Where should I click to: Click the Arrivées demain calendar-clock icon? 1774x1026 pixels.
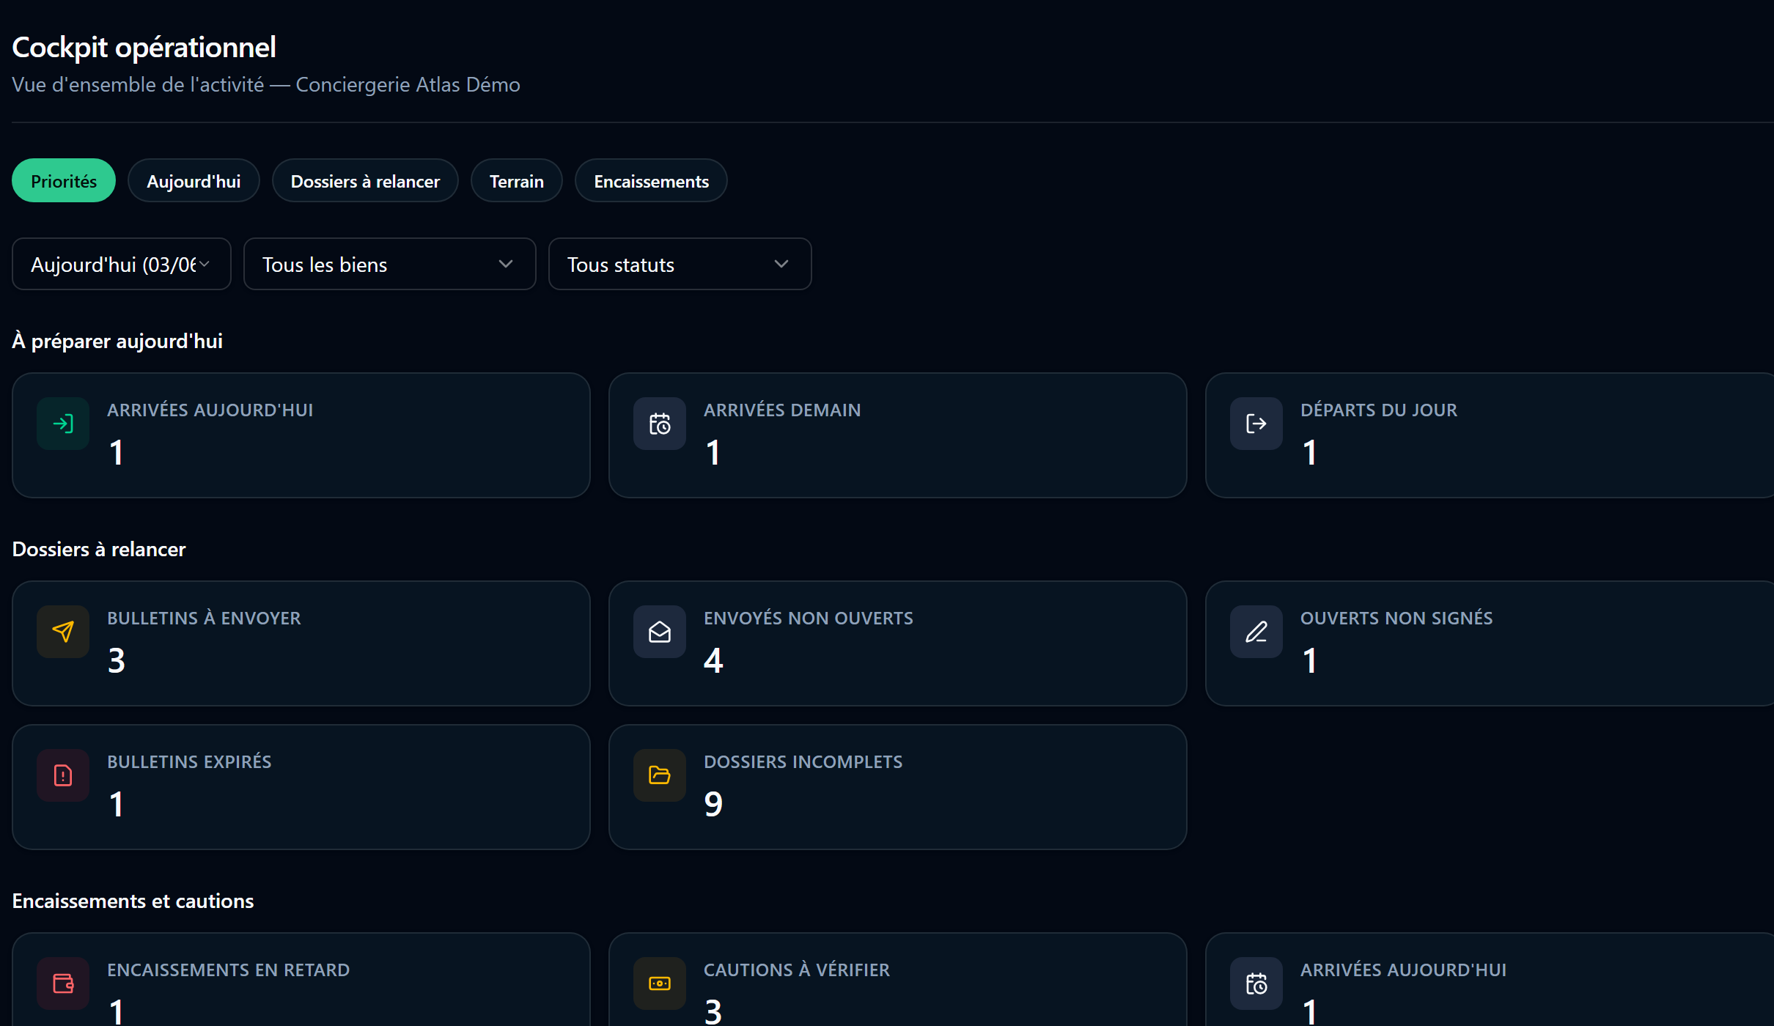tap(660, 424)
